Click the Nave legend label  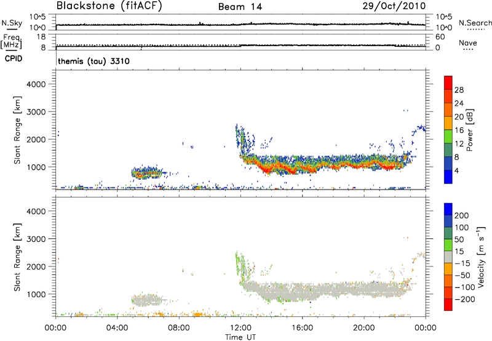(468, 43)
